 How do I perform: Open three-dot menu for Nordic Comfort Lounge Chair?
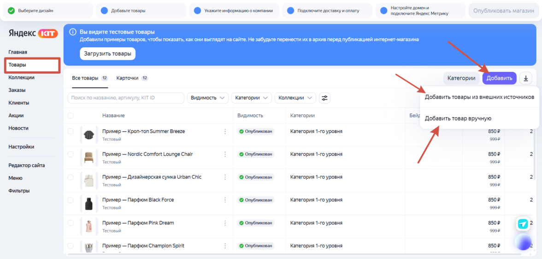pos(225,155)
